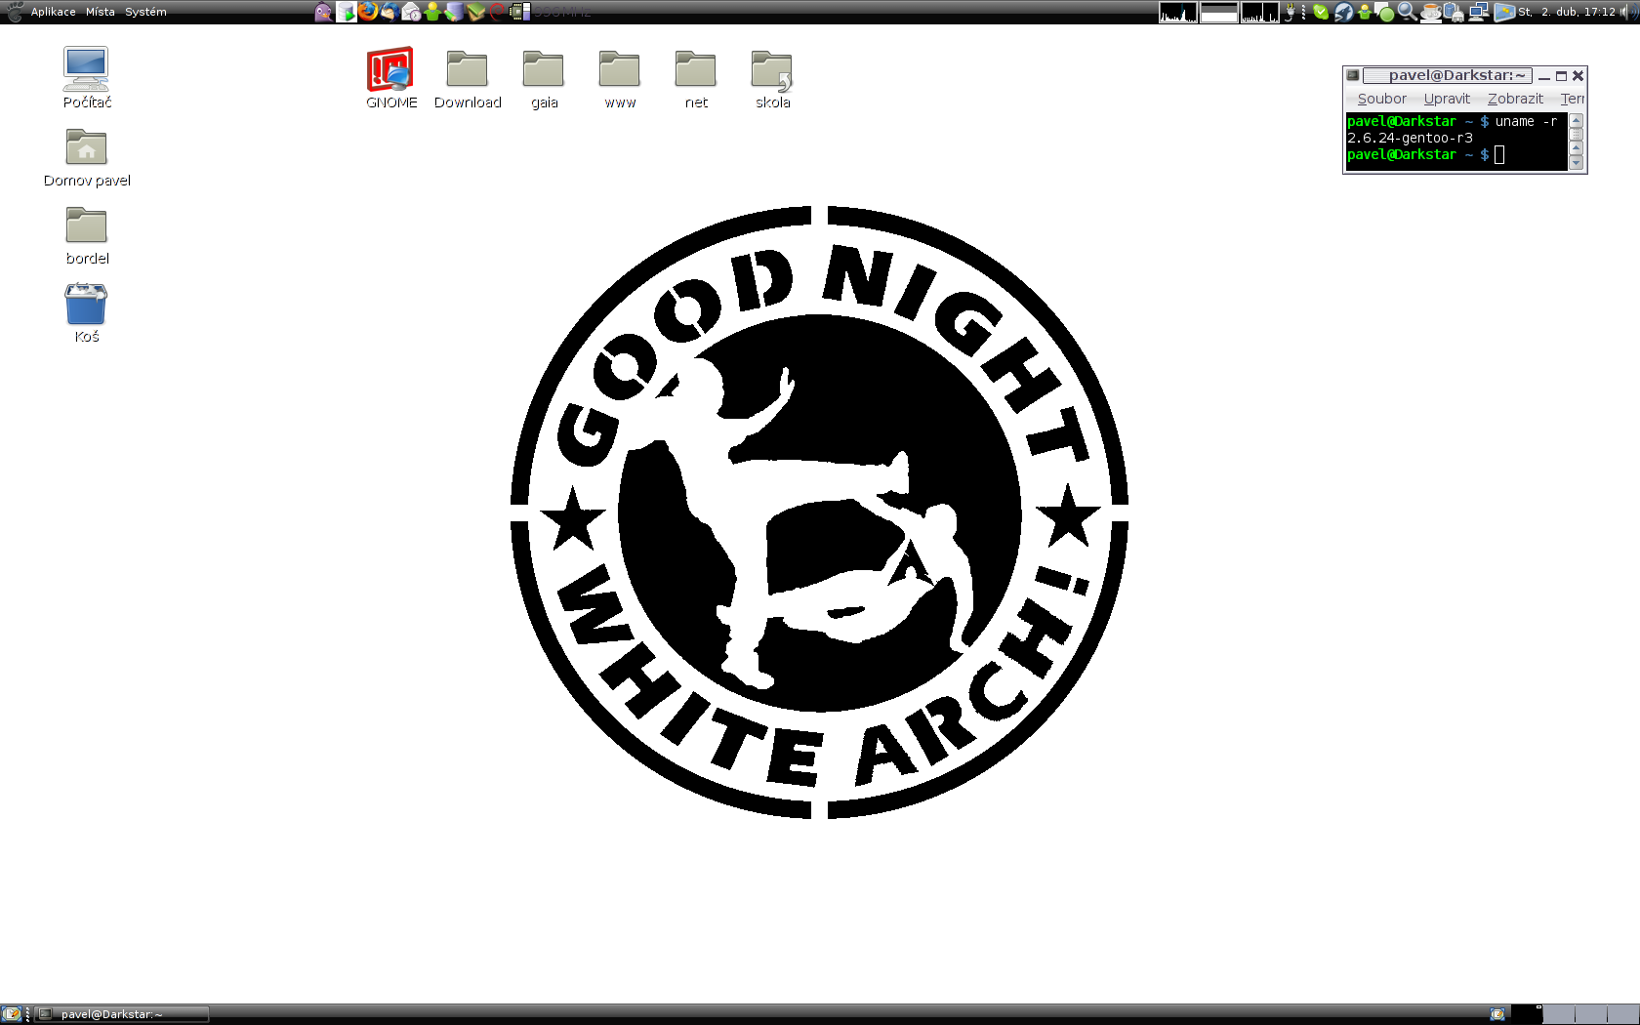The width and height of the screenshot is (1640, 1025).
Task: Click the third system monitor graph applet
Action: 1260,12
